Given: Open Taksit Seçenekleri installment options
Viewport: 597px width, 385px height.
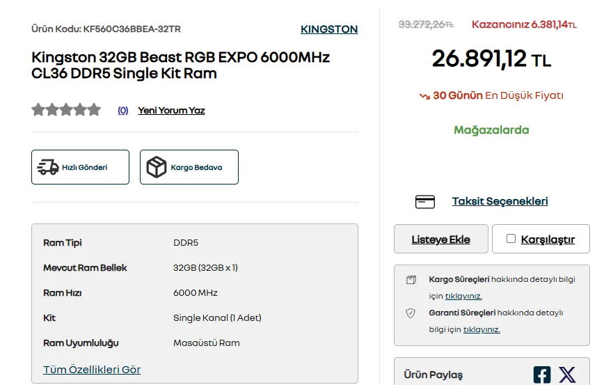Looking at the screenshot, I should (500, 201).
